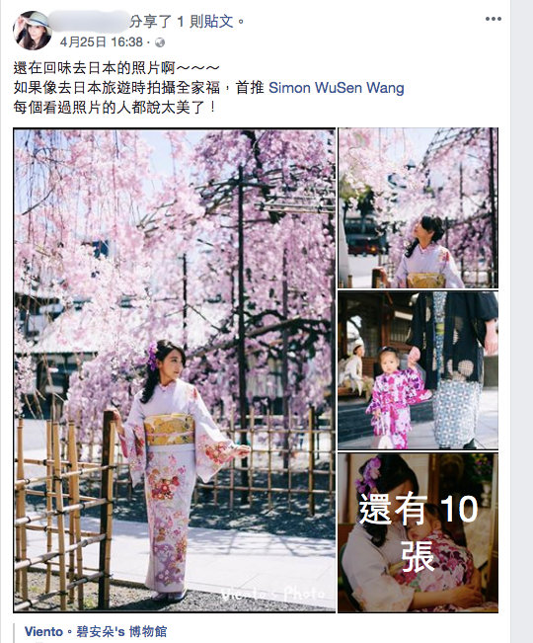Click the yellow obi sash in large photo
This screenshot has width=533, height=643.
click(169, 431)
